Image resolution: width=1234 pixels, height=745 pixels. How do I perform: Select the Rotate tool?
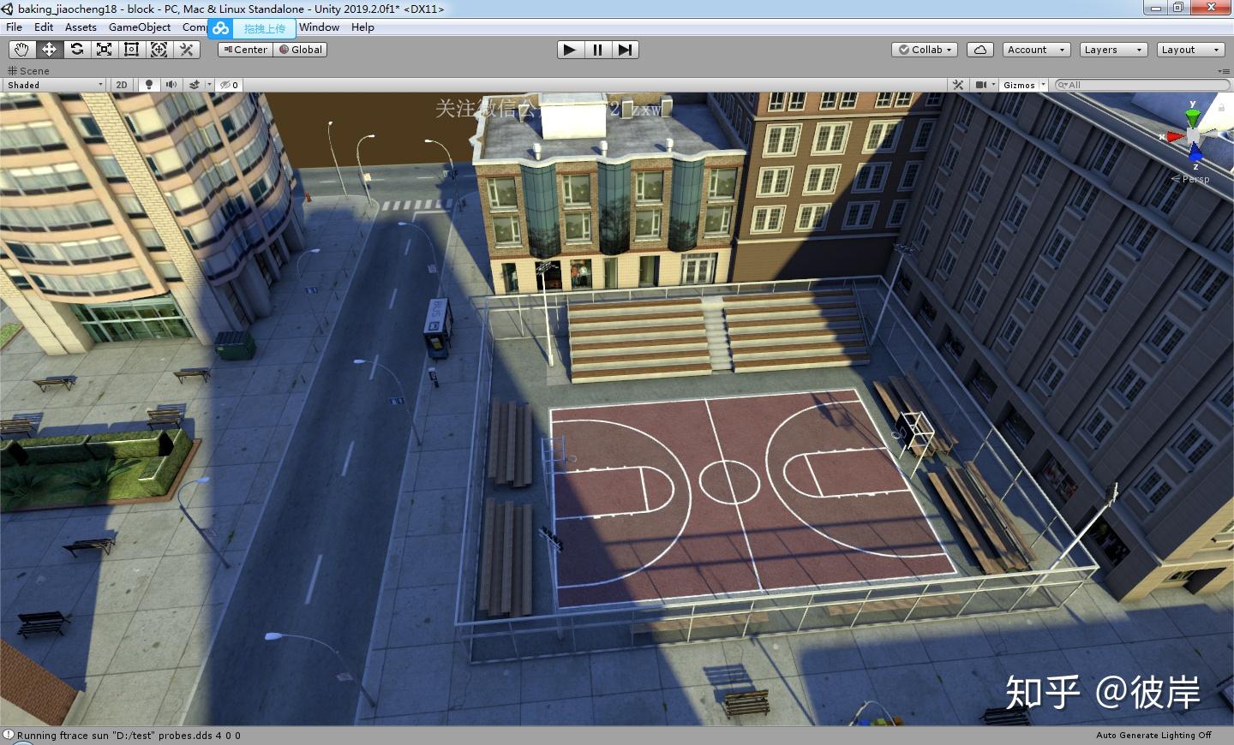(x=77, y=50)
